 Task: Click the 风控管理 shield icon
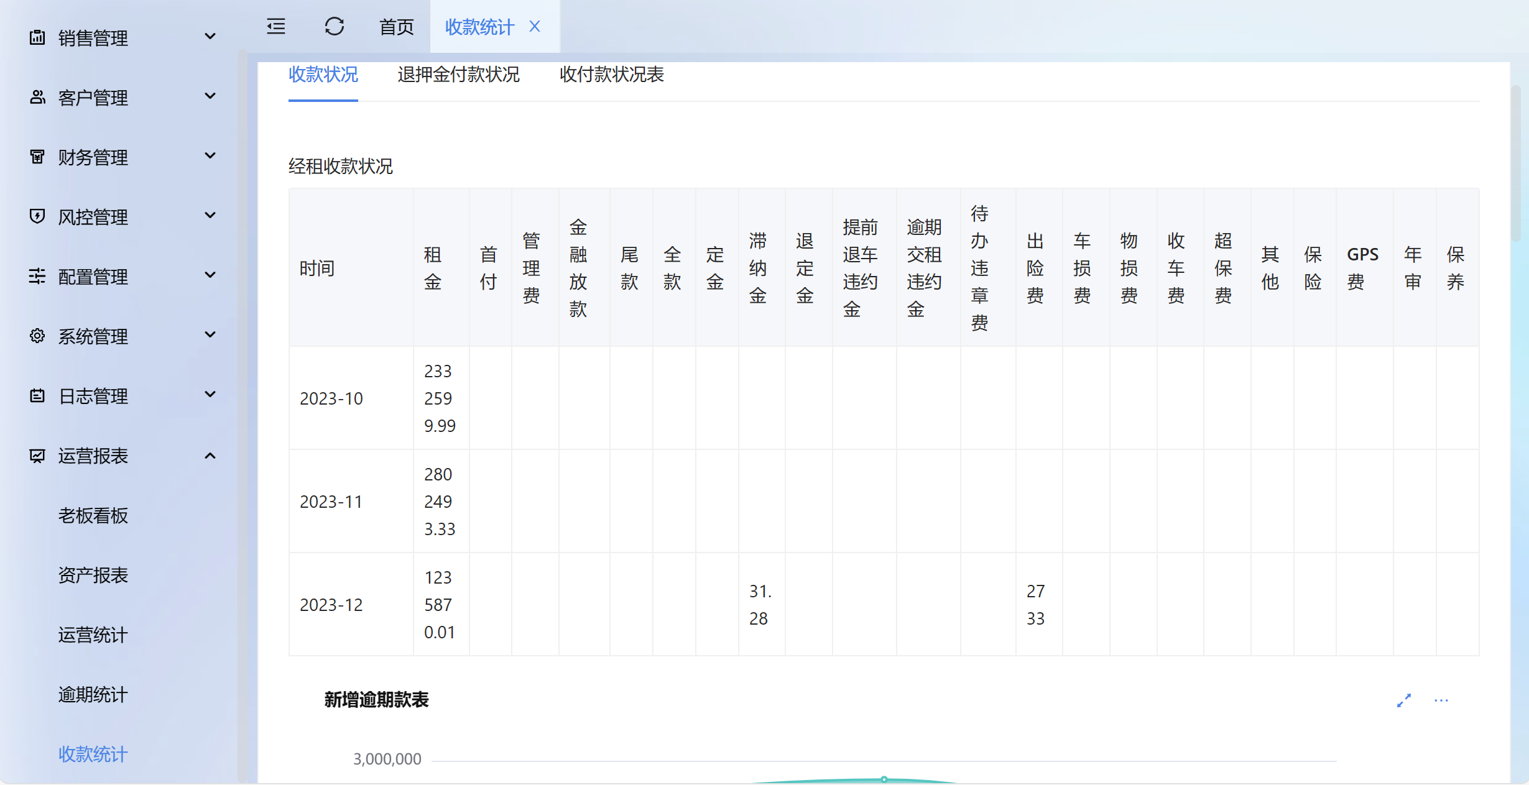(x=37, y=216)
